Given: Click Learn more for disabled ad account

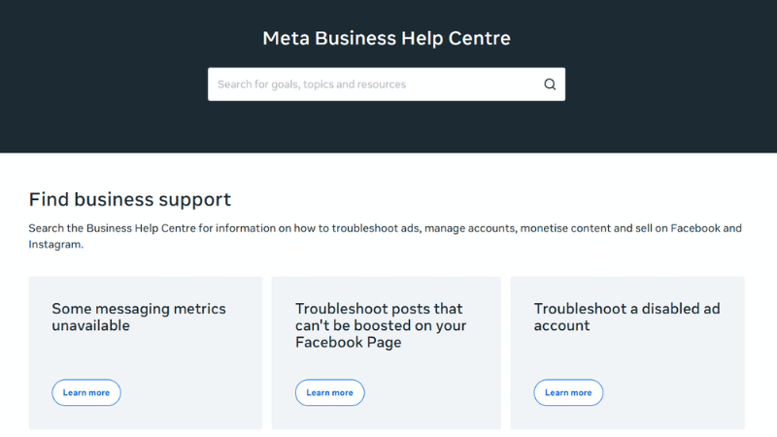Looking at the screenshot, I should pos(568,392).
